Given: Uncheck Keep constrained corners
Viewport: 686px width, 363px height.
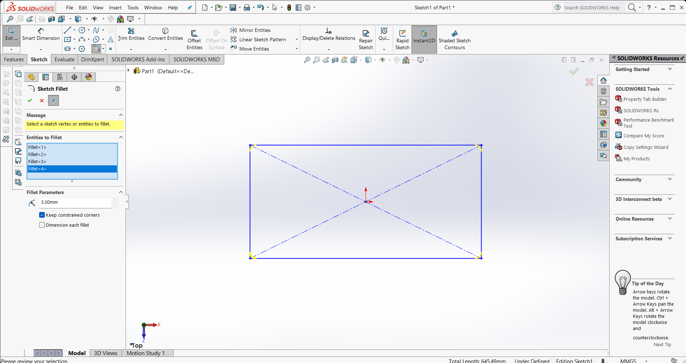Looking at the screenshot, I should (42, 215).
